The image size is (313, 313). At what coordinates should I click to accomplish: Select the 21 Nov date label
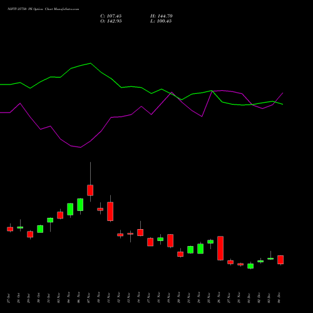pyautogui.click(x=188, y=298)
